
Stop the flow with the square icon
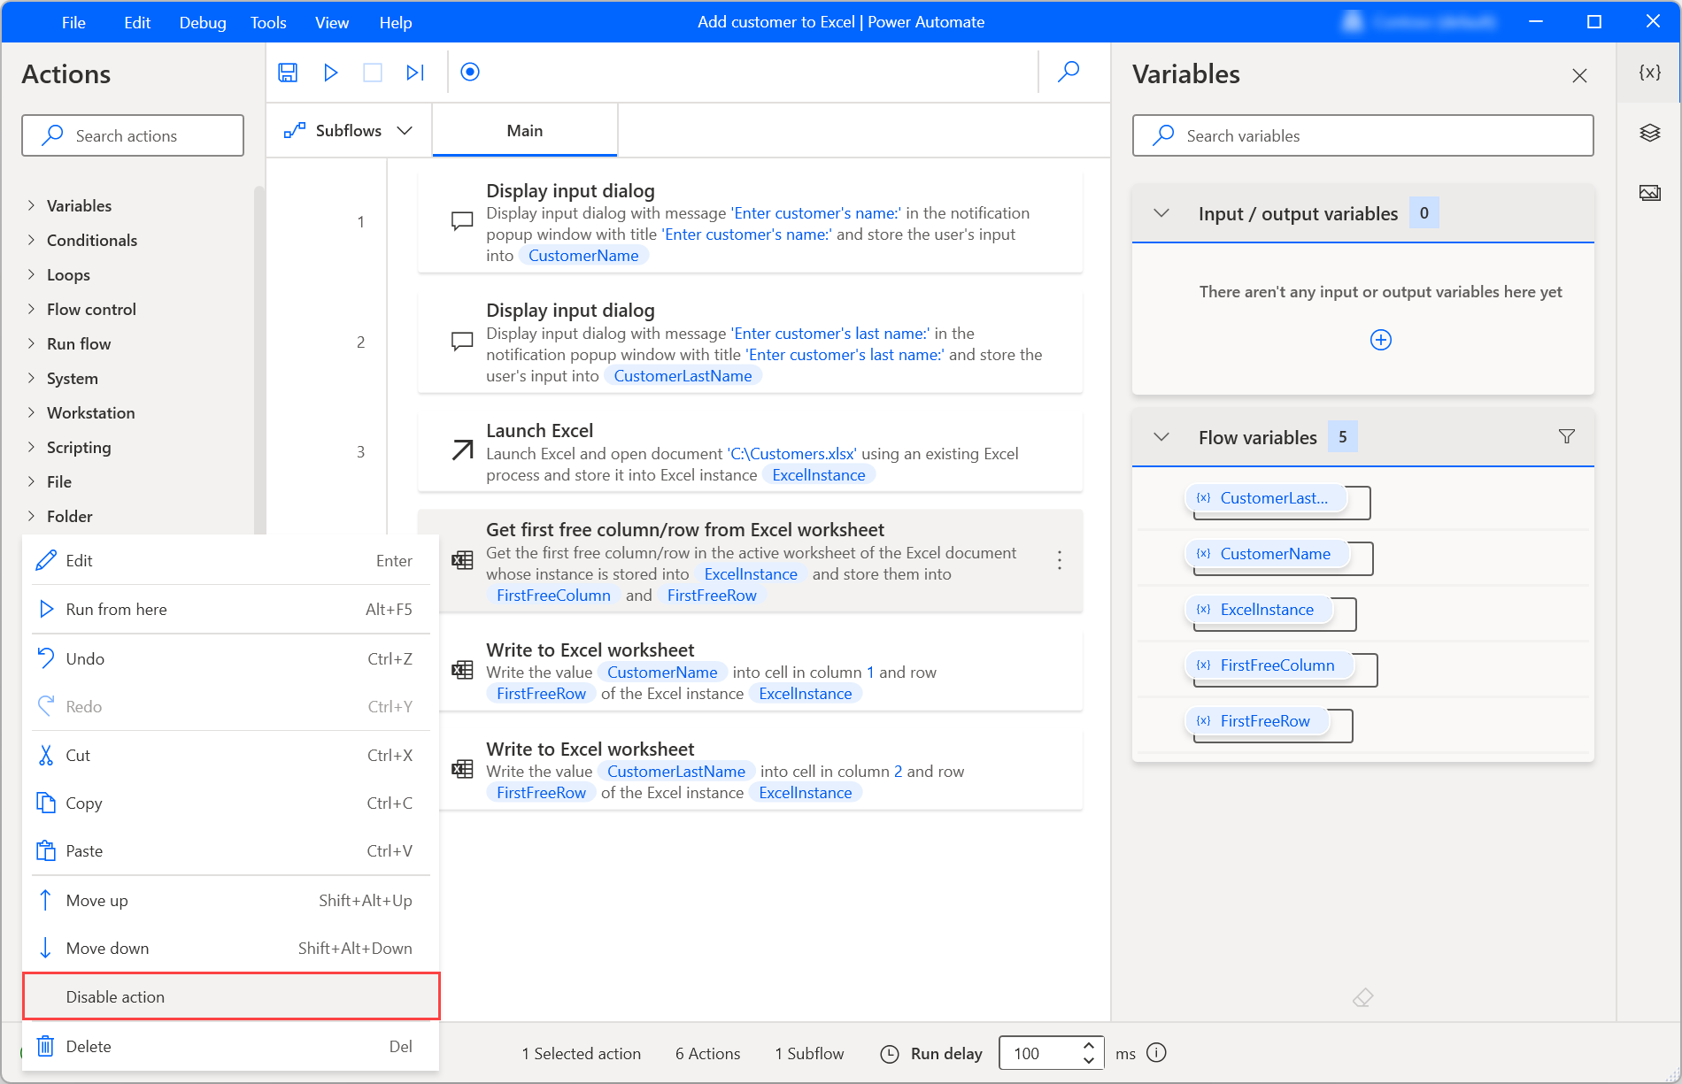coord(373,73)
